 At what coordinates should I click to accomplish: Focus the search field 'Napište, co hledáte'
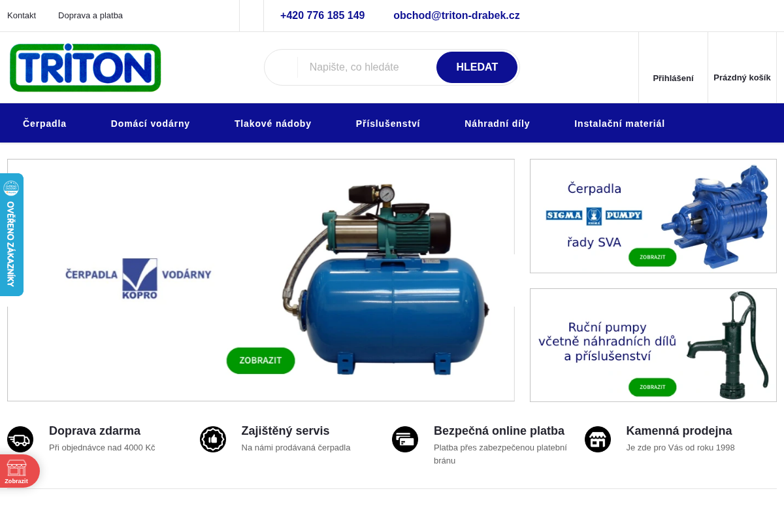pyautogui.click(x=367, y=67)
